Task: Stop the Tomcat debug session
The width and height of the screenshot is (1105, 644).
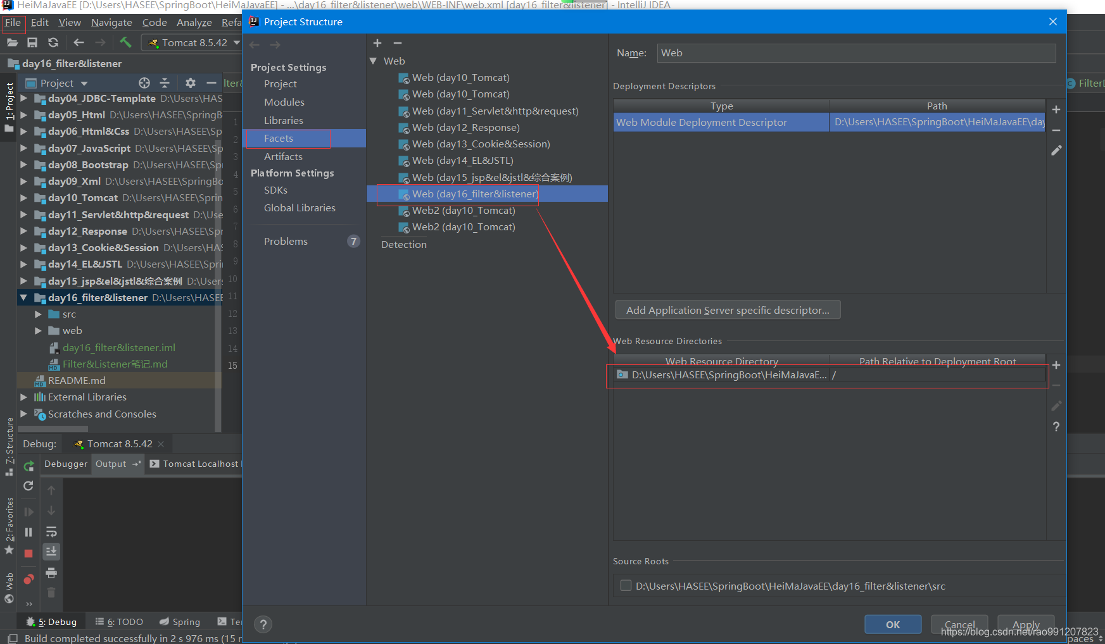Action: click(28, 553)
